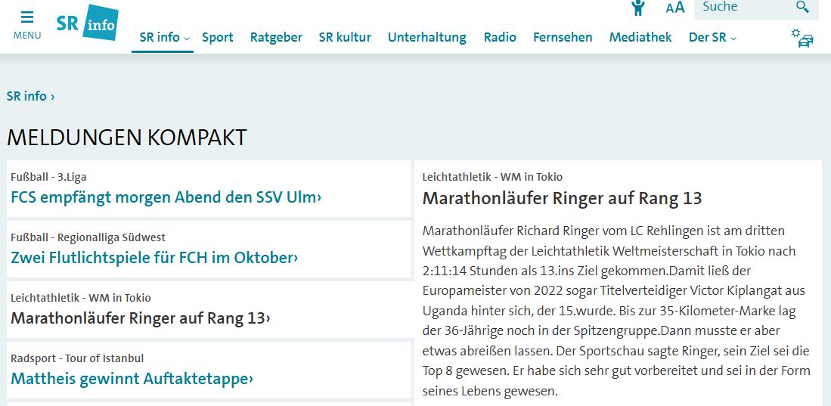The image size is (831, 406).
Task: Open FCS empfängt morgen Abend article
Action: pyautogui.click(x=166, y=197)
